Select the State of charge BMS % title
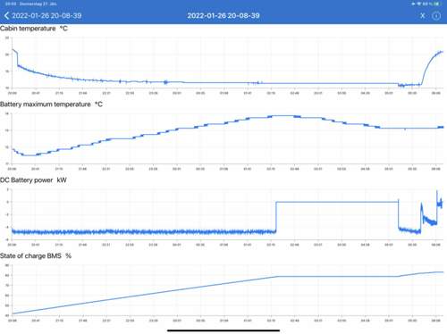447x334 pixels. [36, 256]
